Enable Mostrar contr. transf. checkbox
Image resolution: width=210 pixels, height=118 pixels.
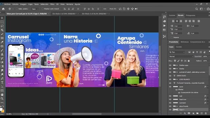click(42, 9)
